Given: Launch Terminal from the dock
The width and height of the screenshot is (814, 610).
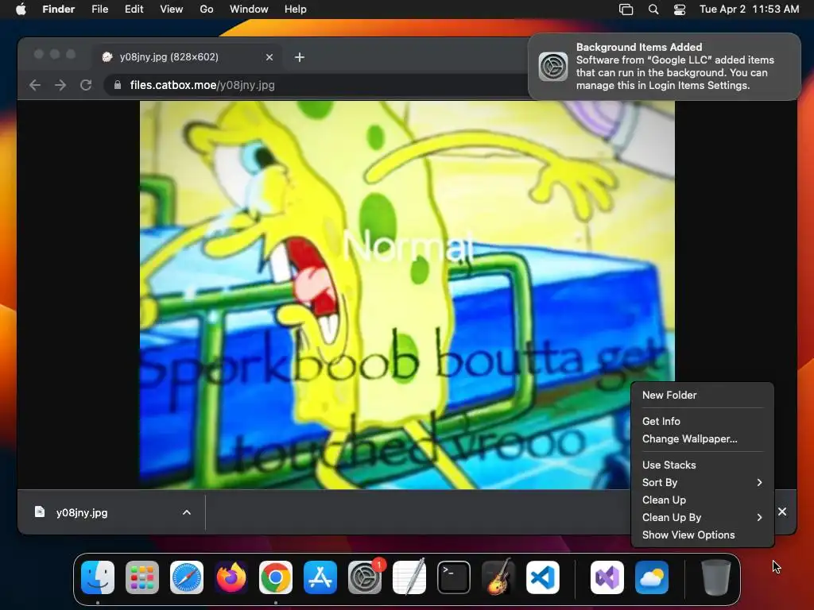Looking at the screenshot, I should [454, 577].
